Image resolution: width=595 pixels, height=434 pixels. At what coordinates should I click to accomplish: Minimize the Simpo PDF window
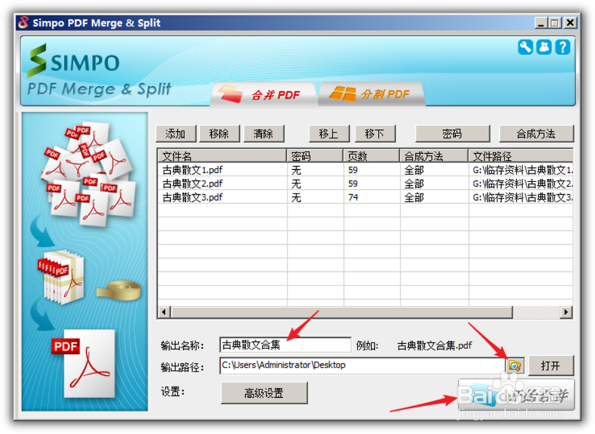[x=541, y=23]
